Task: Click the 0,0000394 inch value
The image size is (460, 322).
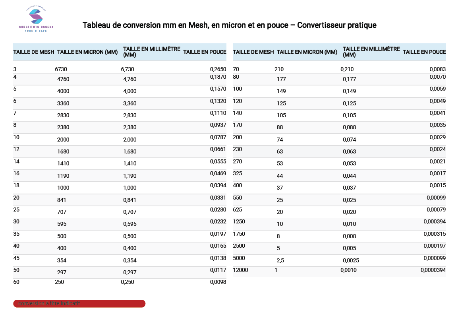Action: coord(433,270)
